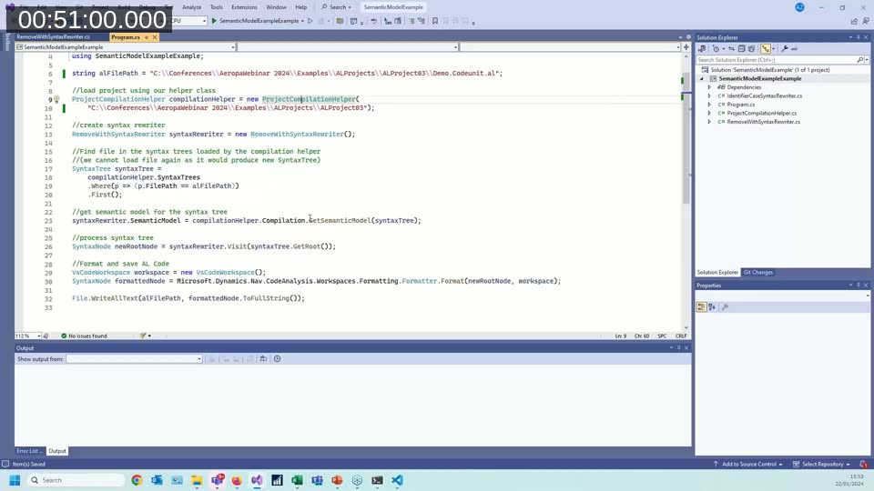This screenshot has width=874, height=491.
Task: Open PowerPoint from the taskbar
Action: click(337, 480)
